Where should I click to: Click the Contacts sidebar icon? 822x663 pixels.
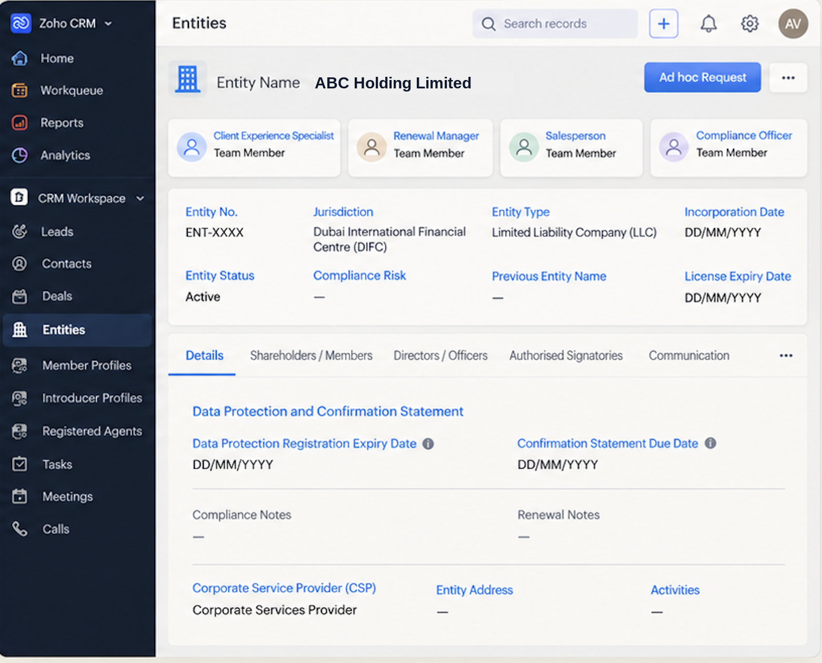(x=20, y=264)
